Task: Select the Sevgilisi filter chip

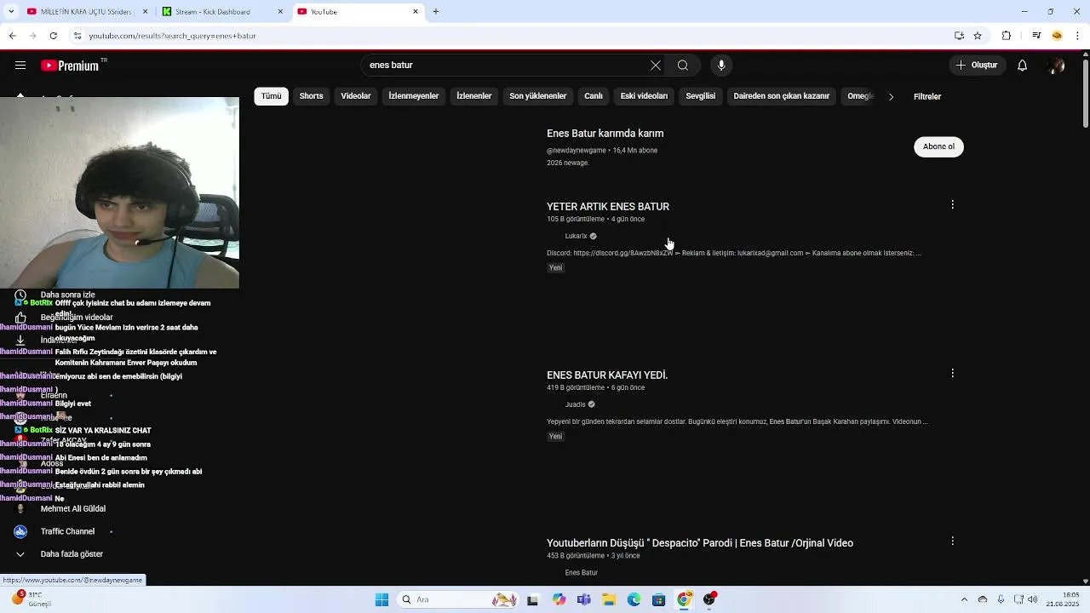Action: point(701,96)
